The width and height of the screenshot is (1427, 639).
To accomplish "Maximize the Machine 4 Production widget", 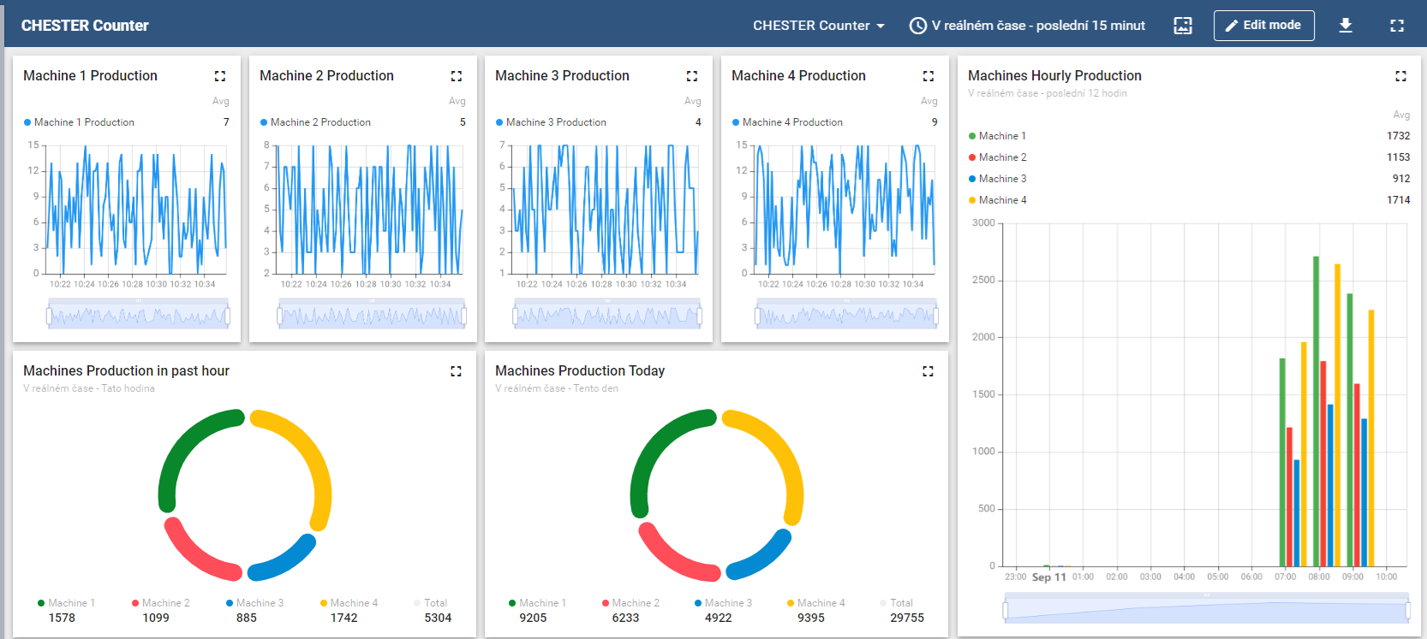I will (x=928, y=76).
